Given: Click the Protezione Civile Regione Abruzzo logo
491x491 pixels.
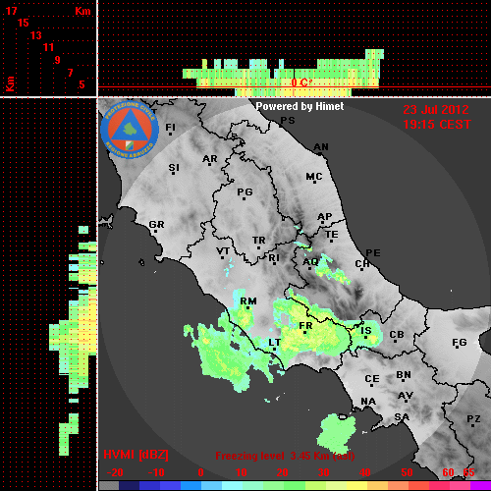Looking at the screenshot, I should pyautogui.click(x=130, y=131).
